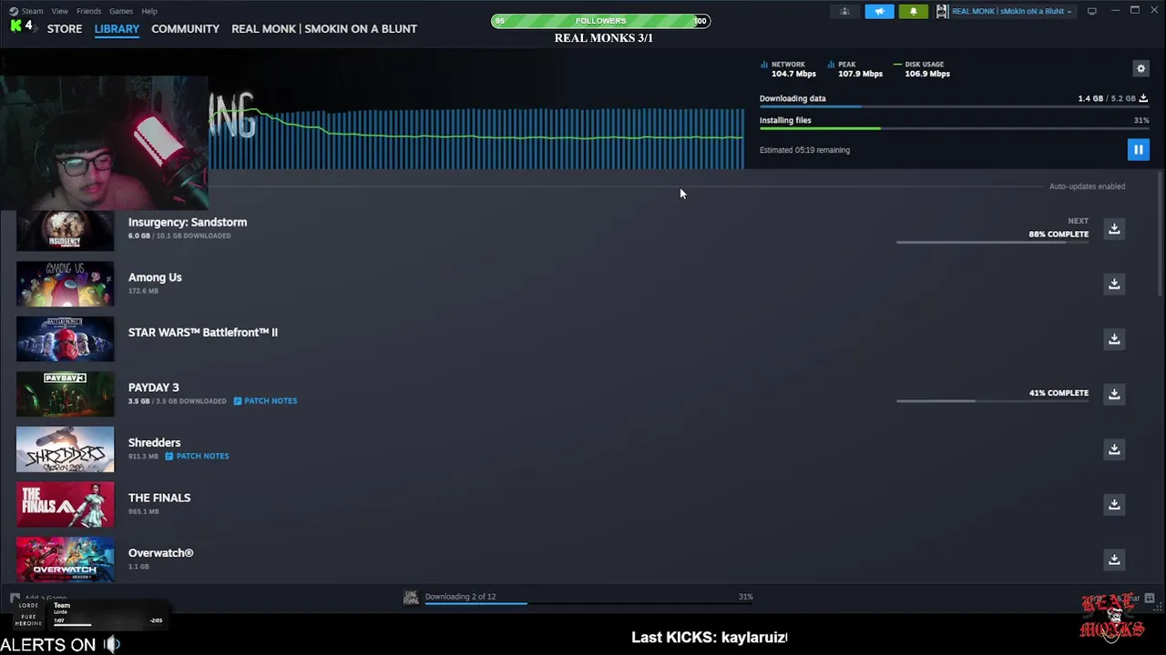1166x655 pixels.
Task: Open the Help menu
Action: pos(149,11)
